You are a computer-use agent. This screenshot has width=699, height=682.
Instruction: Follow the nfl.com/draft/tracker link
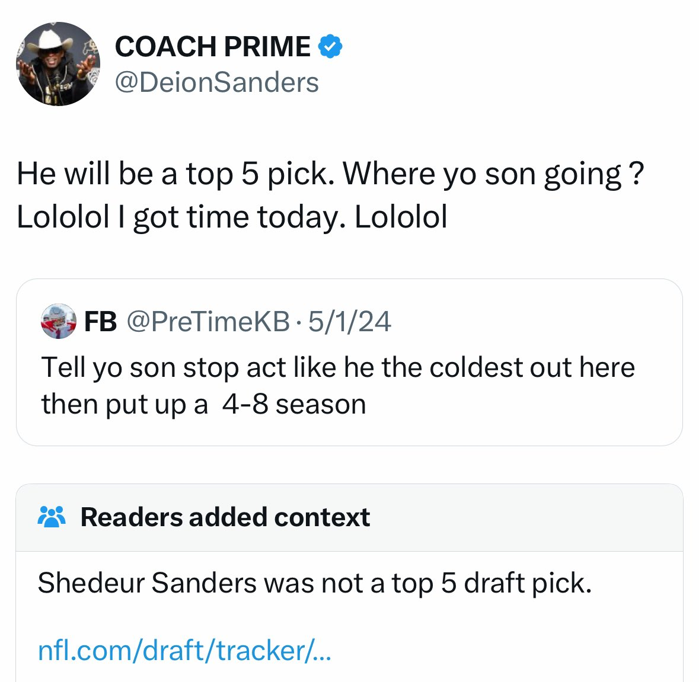pos(184,651)
